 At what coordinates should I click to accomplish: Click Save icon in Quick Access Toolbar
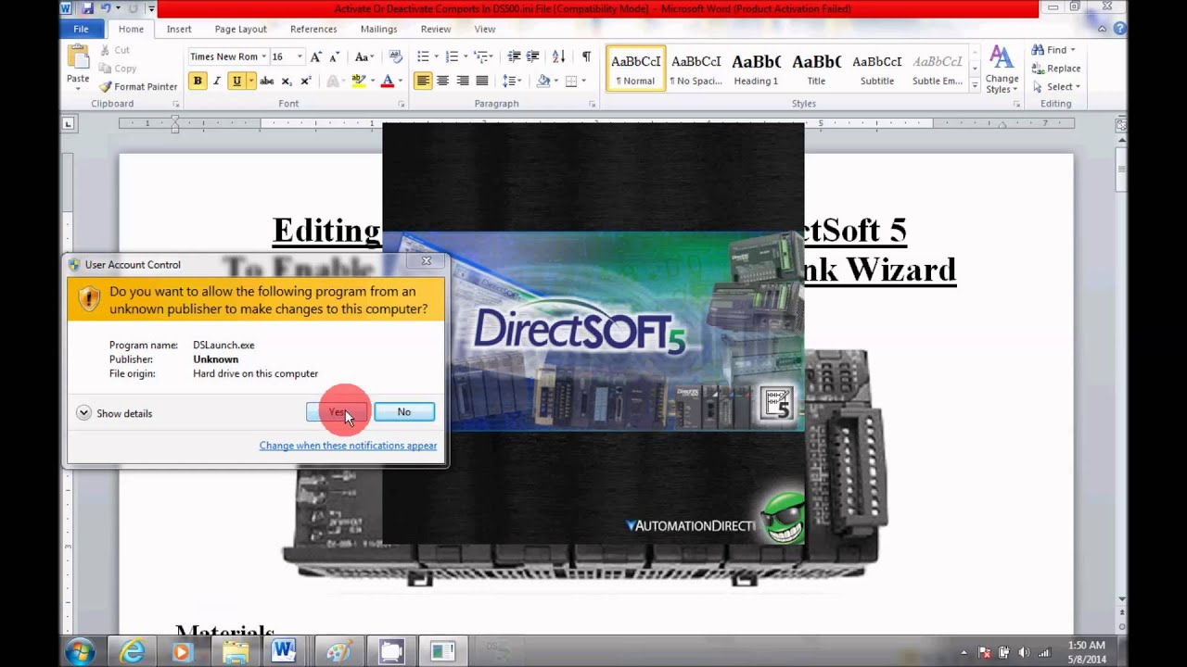coord(87,8)
